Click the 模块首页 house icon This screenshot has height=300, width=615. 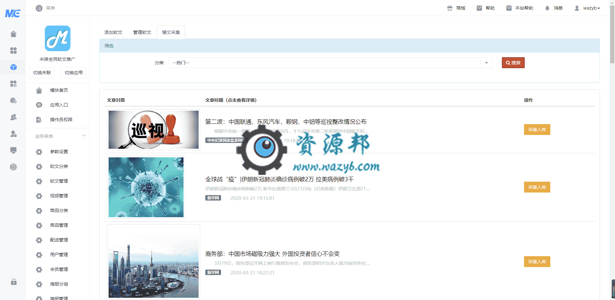pyautogui.click(x=39, y=91)
